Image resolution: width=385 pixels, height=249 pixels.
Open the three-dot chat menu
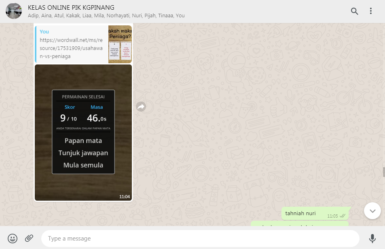370,11
